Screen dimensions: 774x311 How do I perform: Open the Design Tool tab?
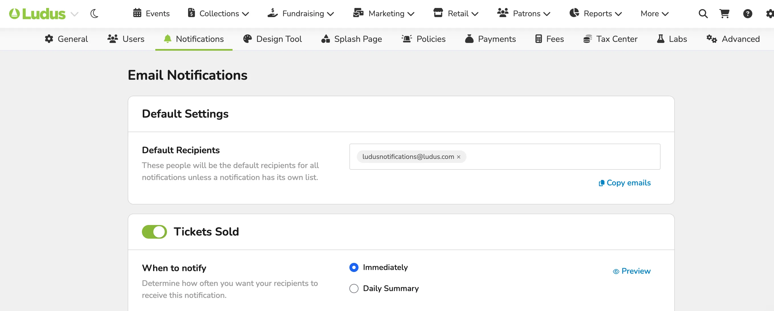[x=272, y=39]
